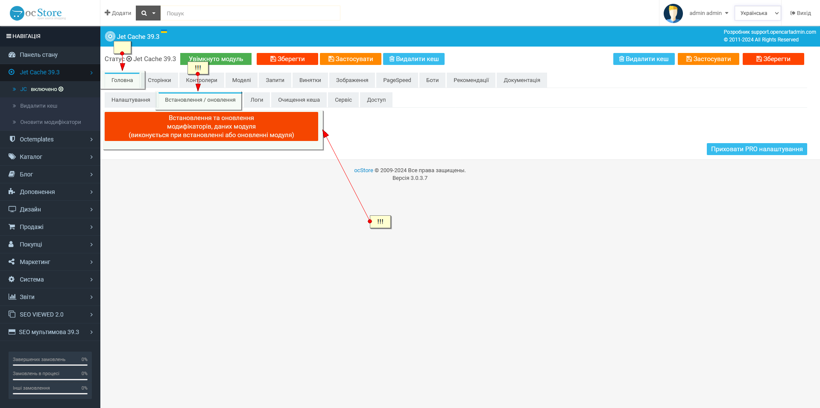Click the Дизайн monitor icon
This screenshot has height=408, width=820.
coord(12,209)
